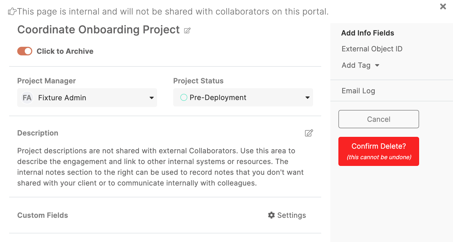453x242 pixels.
Task: Click the red Confirm Delete button
Action: (x=379, y=151)
